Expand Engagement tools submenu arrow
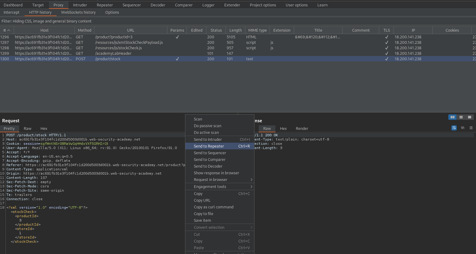The width and height of the screenshot is (476, 254). (251, 187)
